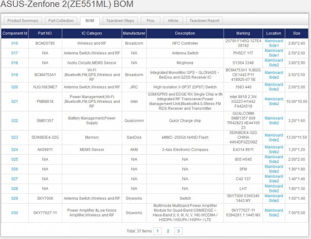Select the C42 137 marking cell
This screenshot has height=239, width=311.
pyautogui.click(x=243, y=178)
